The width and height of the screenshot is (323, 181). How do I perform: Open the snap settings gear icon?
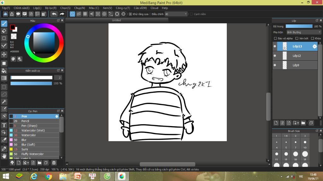(123, 14)
